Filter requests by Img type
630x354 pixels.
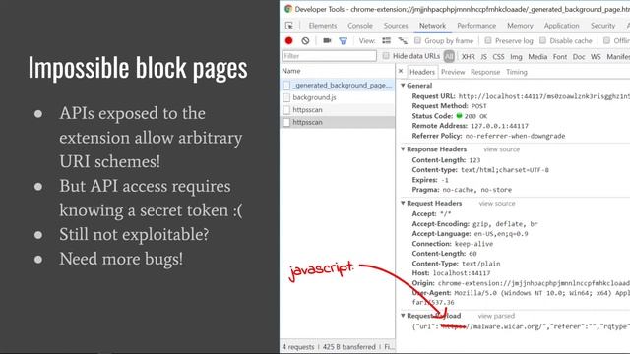[516, 57]
